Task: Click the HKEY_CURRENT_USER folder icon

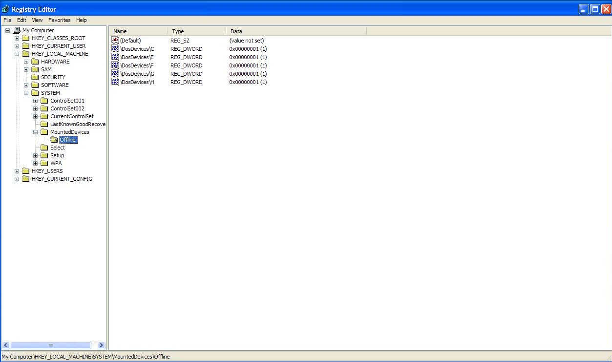Action: tap(25, 46)
